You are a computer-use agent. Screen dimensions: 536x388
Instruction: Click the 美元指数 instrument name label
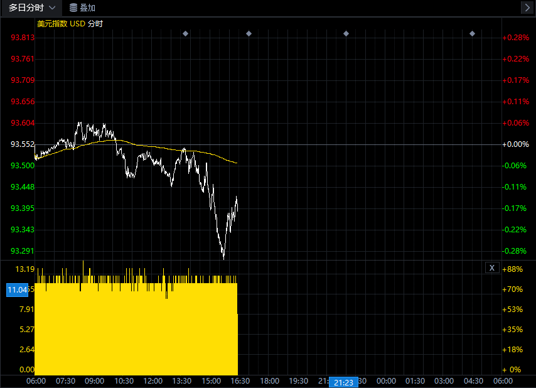coord(51,24)
